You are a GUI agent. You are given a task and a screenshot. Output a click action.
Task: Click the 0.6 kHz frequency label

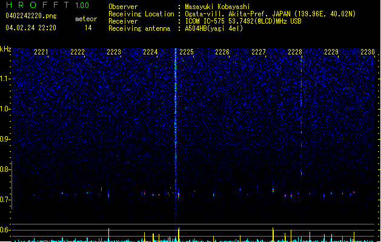click(x=5, y=230)
